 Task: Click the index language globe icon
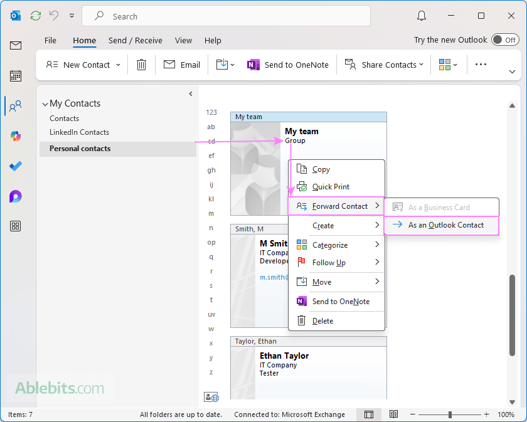coord(211,397)
